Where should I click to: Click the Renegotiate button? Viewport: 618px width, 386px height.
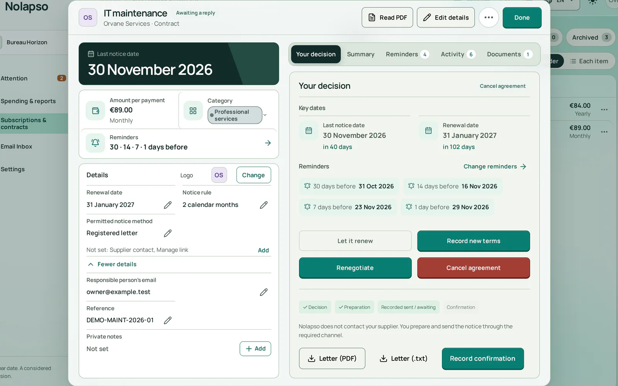[355, 268]
